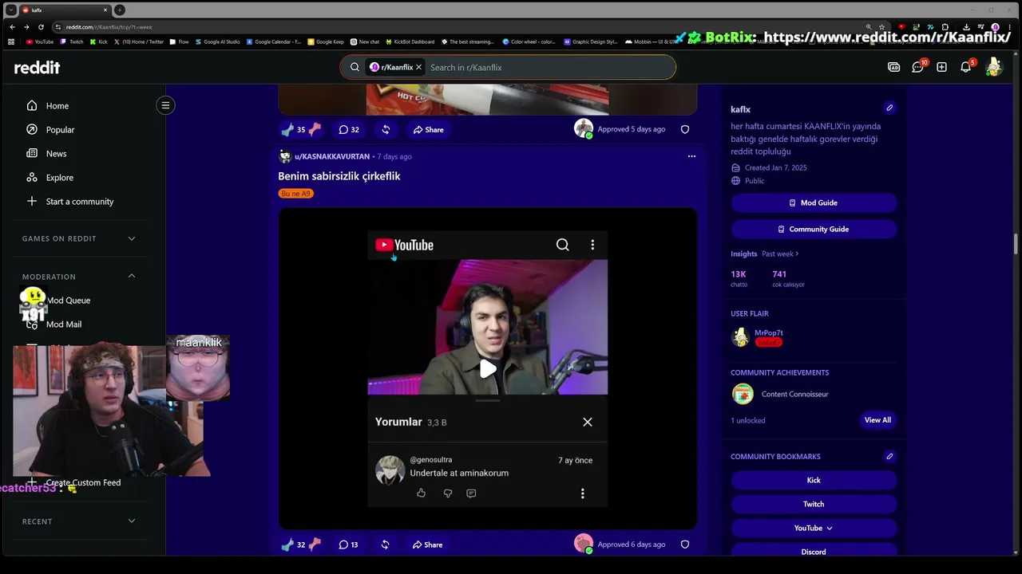Click mod shield on post approved 6 days ago
The width and height of the screenshot is (1022, 574).
pos(685,545)
